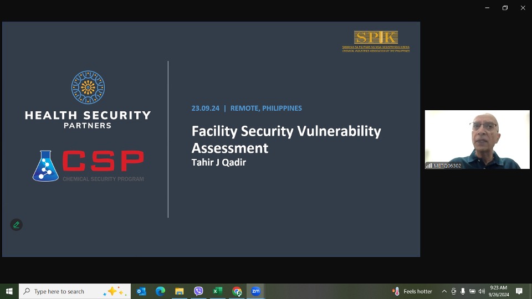The image size is (532, 299).
Task: Click the Meet Now camera tray icon
Action: pos(454,291)
